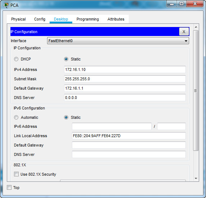206x198 pixels.
Task: Click the Link Local Address field
Action: (129, 136)
